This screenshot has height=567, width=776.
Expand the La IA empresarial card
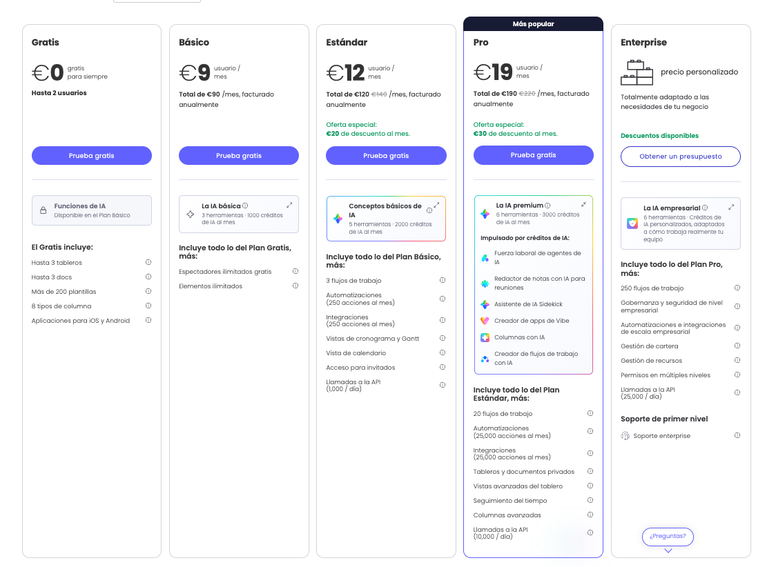pyautogui.click(x=731, y=207)
